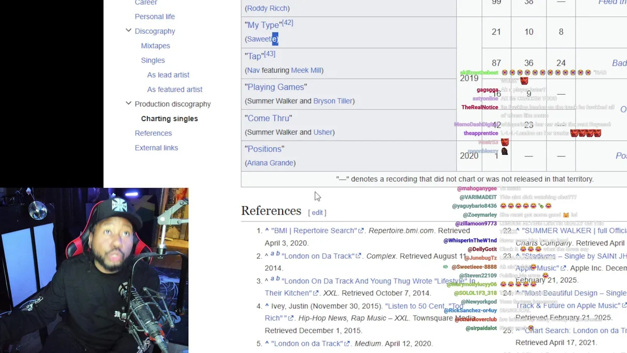Select Singles in the contents sidebar
Viewport: 627px width, 353px height.
(153, 60)
